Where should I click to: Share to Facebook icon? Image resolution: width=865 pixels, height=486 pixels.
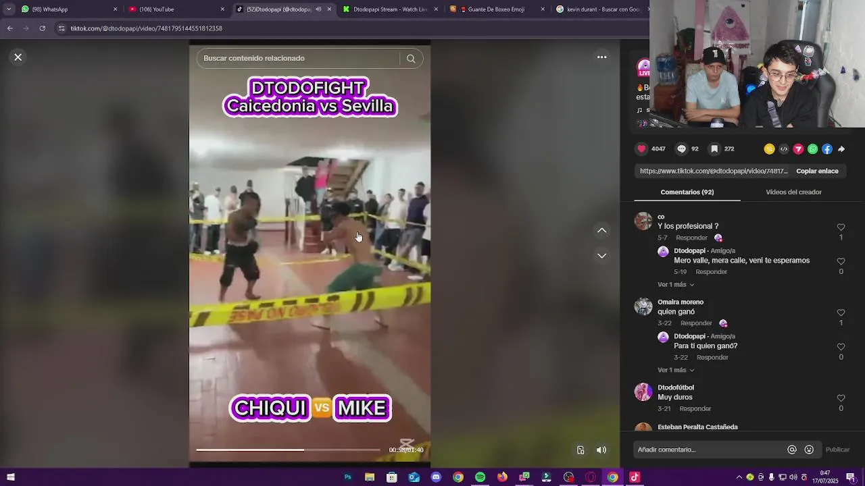tap(827, 149)
